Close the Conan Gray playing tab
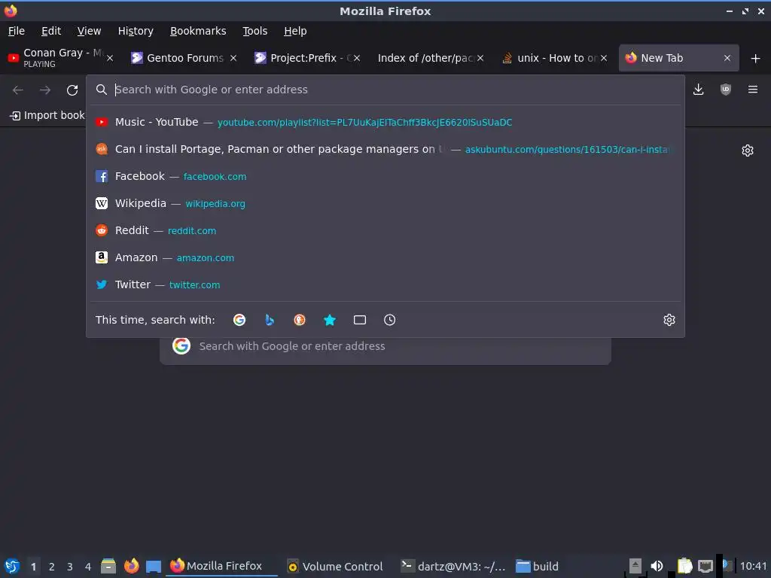This screenshot has width=771, height=578. (x=110, y=58)
